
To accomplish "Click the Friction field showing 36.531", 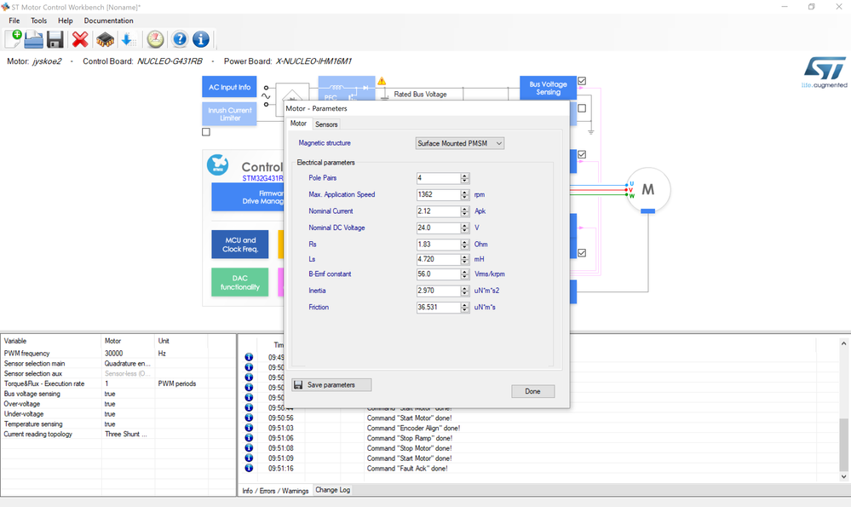I will (439, 308).
